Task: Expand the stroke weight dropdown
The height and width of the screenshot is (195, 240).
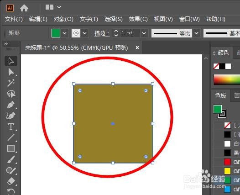Action: click(144, 33)
